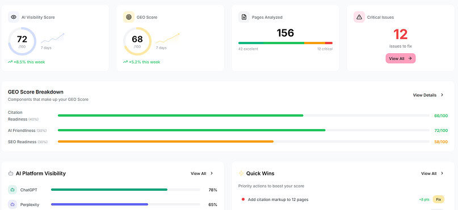Click the AI Friendliness (30%) label
This screenshot has height=210, width=458.
pos(27,131)
